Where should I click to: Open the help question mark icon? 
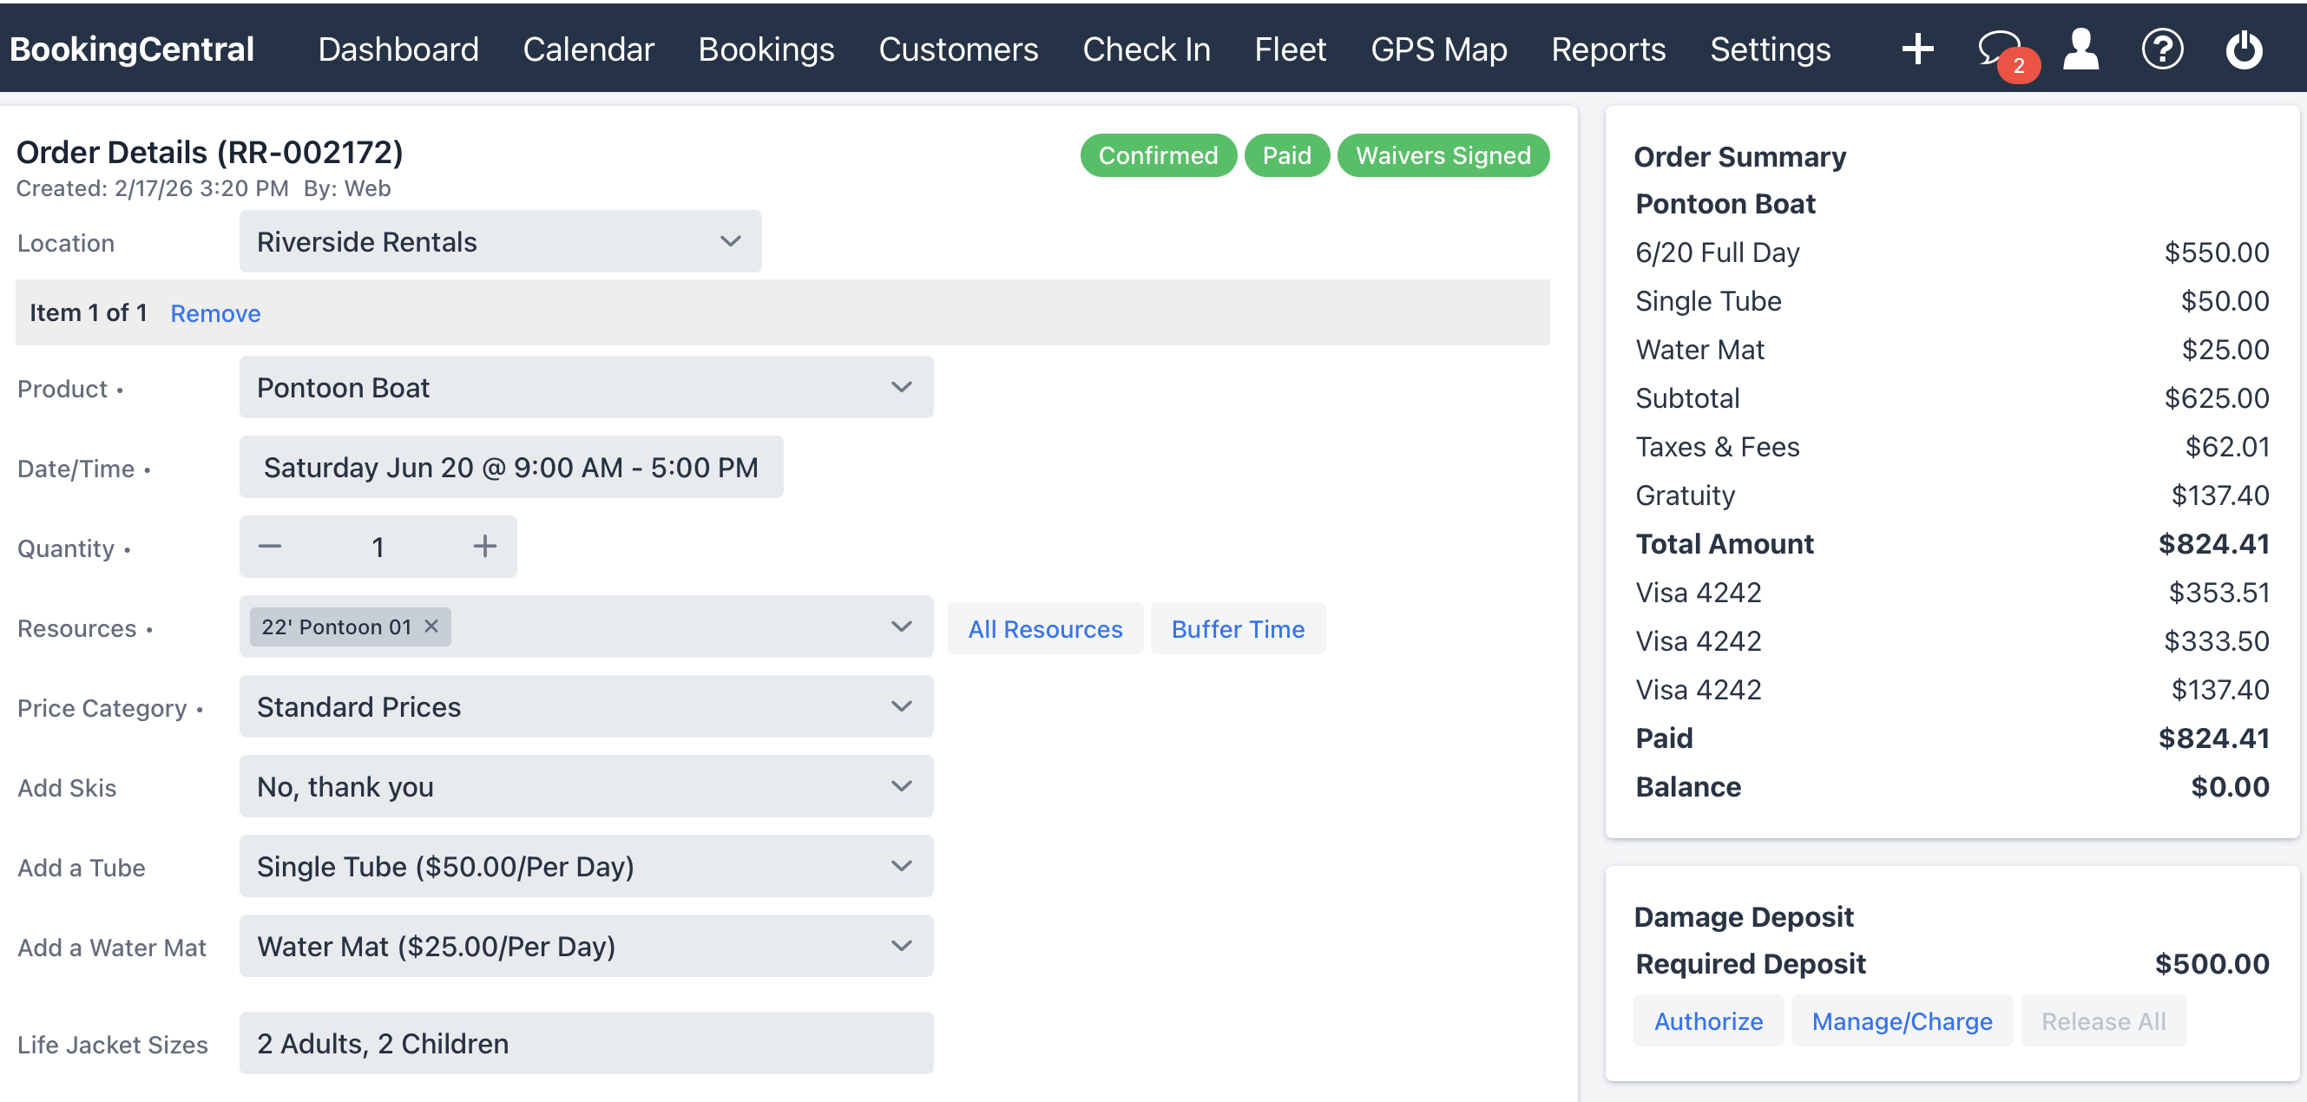pyautogui.click(x=2162, y=49)
